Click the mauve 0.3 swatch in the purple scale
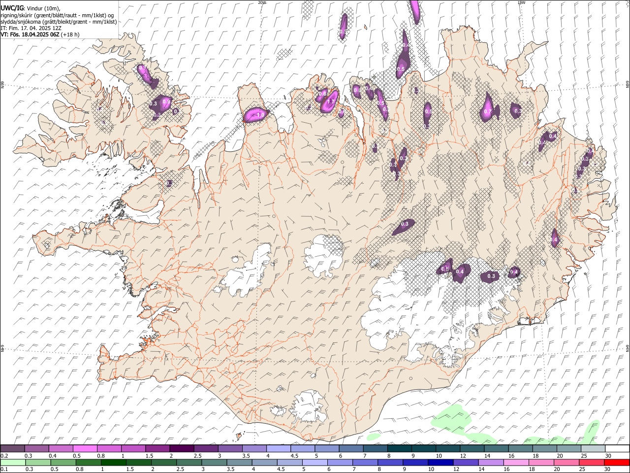630x473 pixels. (x=36, y=448)
